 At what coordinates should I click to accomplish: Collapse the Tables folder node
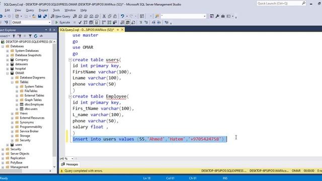click(x=12, y=82)
